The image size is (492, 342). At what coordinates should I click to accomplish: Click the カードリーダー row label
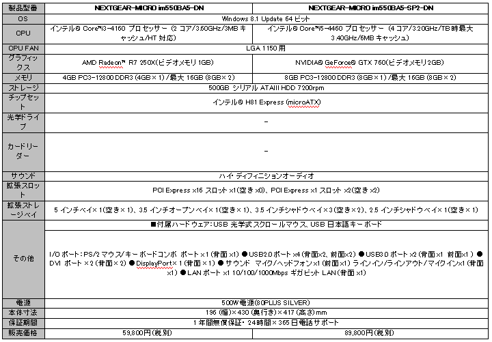coord(23,152)
